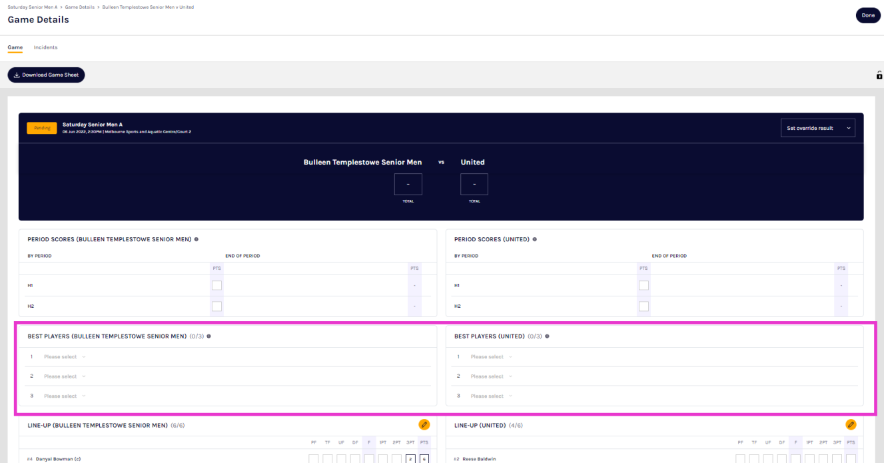Click H2 points field for United
Image resolution: width=884 pixels, height=463 pixels.
coord(643,306)
